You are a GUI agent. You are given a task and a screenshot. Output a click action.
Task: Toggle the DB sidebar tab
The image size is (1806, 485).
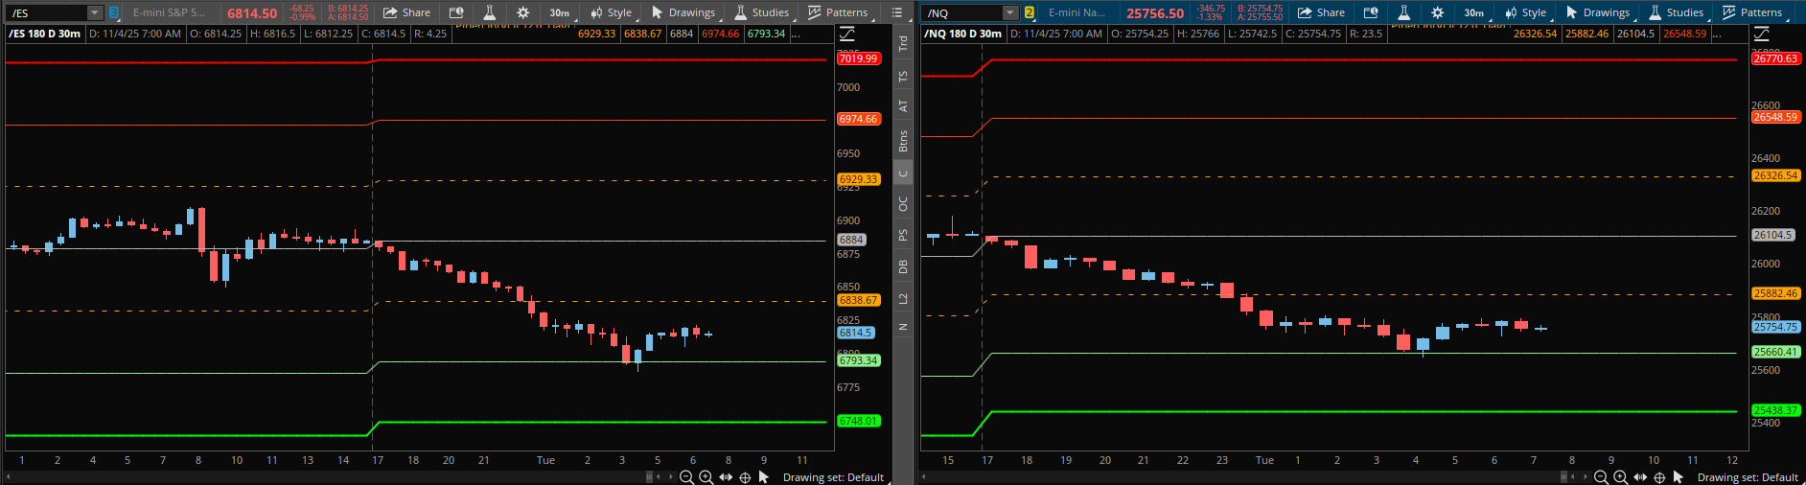[903, 267]
